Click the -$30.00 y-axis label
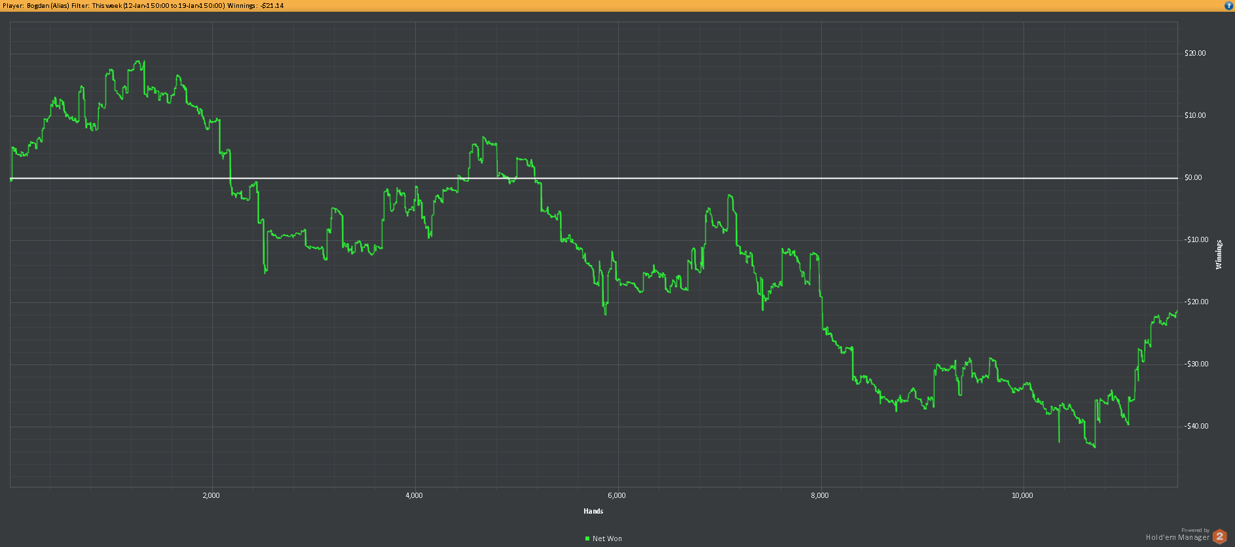This screenshot has width=1235, height=547. [1196, 364]
